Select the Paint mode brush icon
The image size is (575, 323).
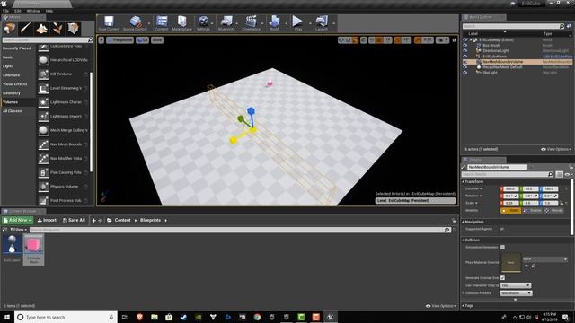(x=26, y=28)
